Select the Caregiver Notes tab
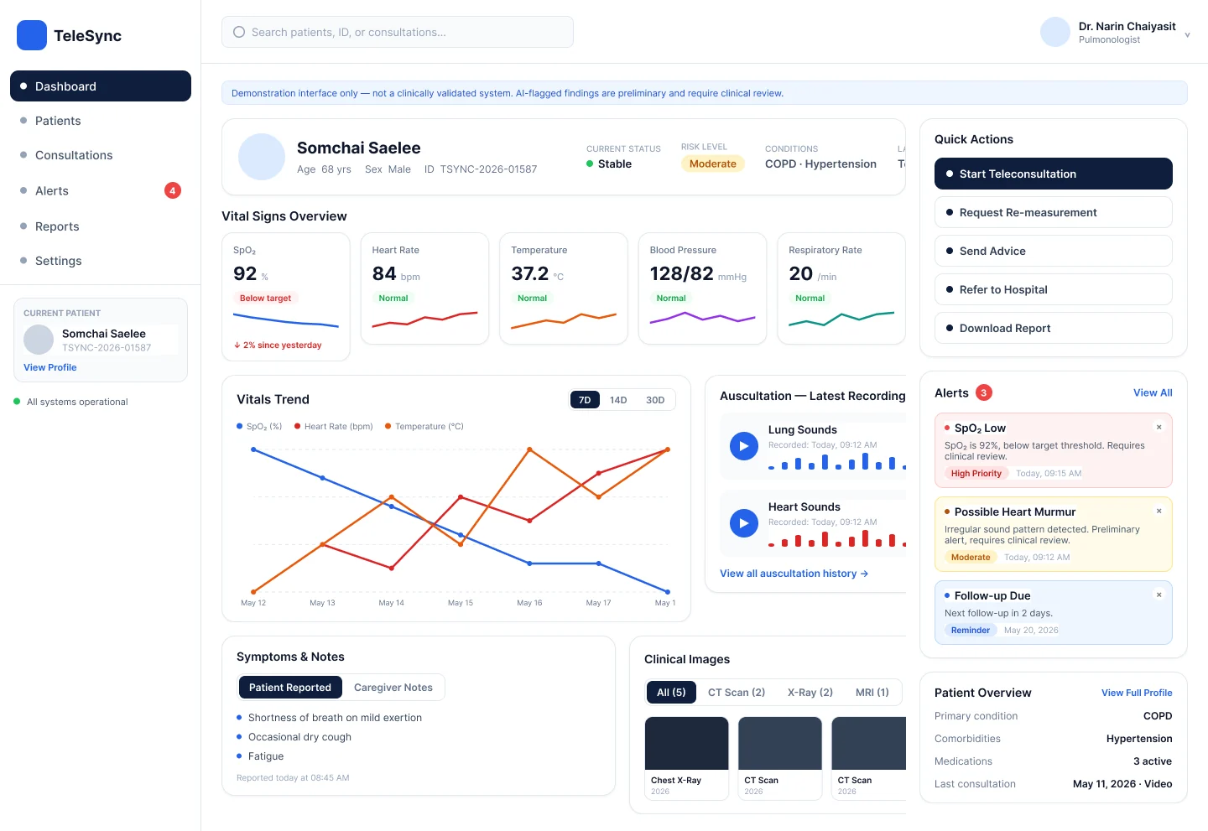This screenshot has width=1208, height=831. [x=393, y=688]
